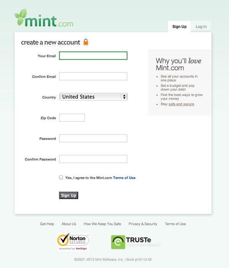Click the 'create a new account' heading
Image resolution: width=229 pixels, height=268 pixels.
tap(51, 42)
